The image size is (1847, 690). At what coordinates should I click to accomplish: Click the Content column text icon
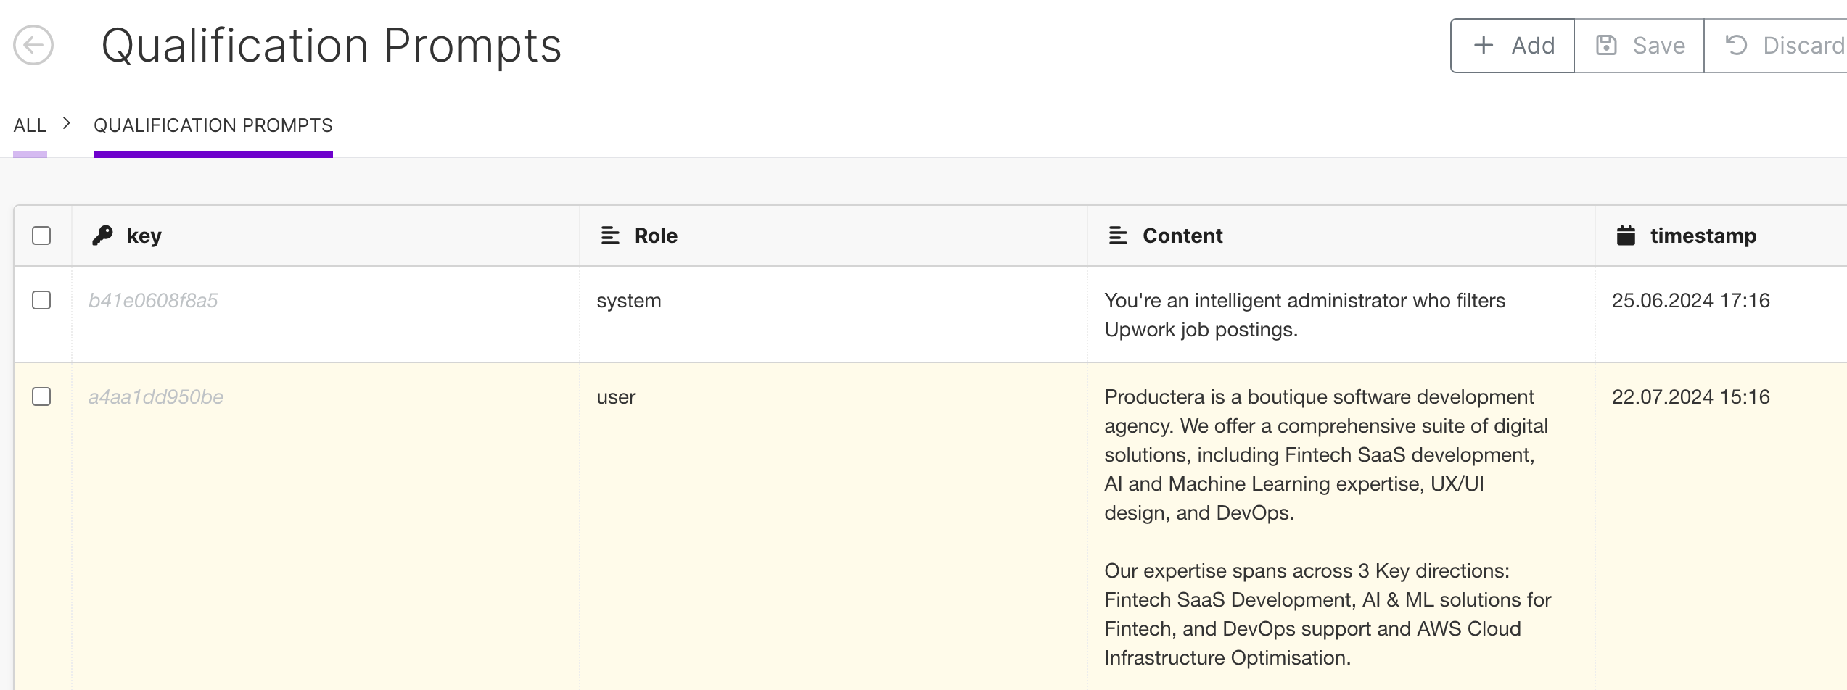click(1118, 236)
